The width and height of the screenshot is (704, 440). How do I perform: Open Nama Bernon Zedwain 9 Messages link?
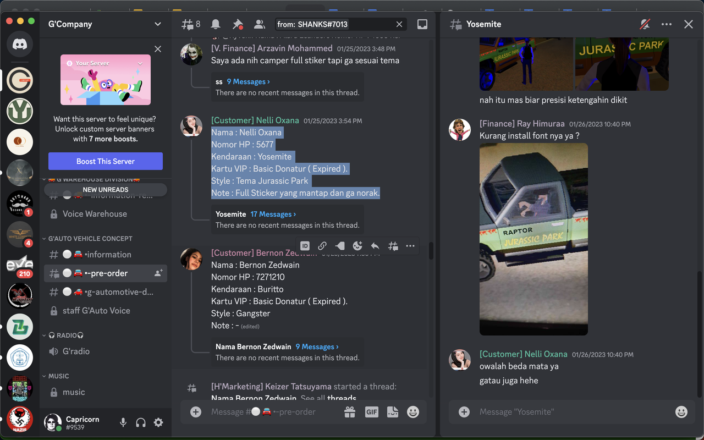tap(317, 346)
